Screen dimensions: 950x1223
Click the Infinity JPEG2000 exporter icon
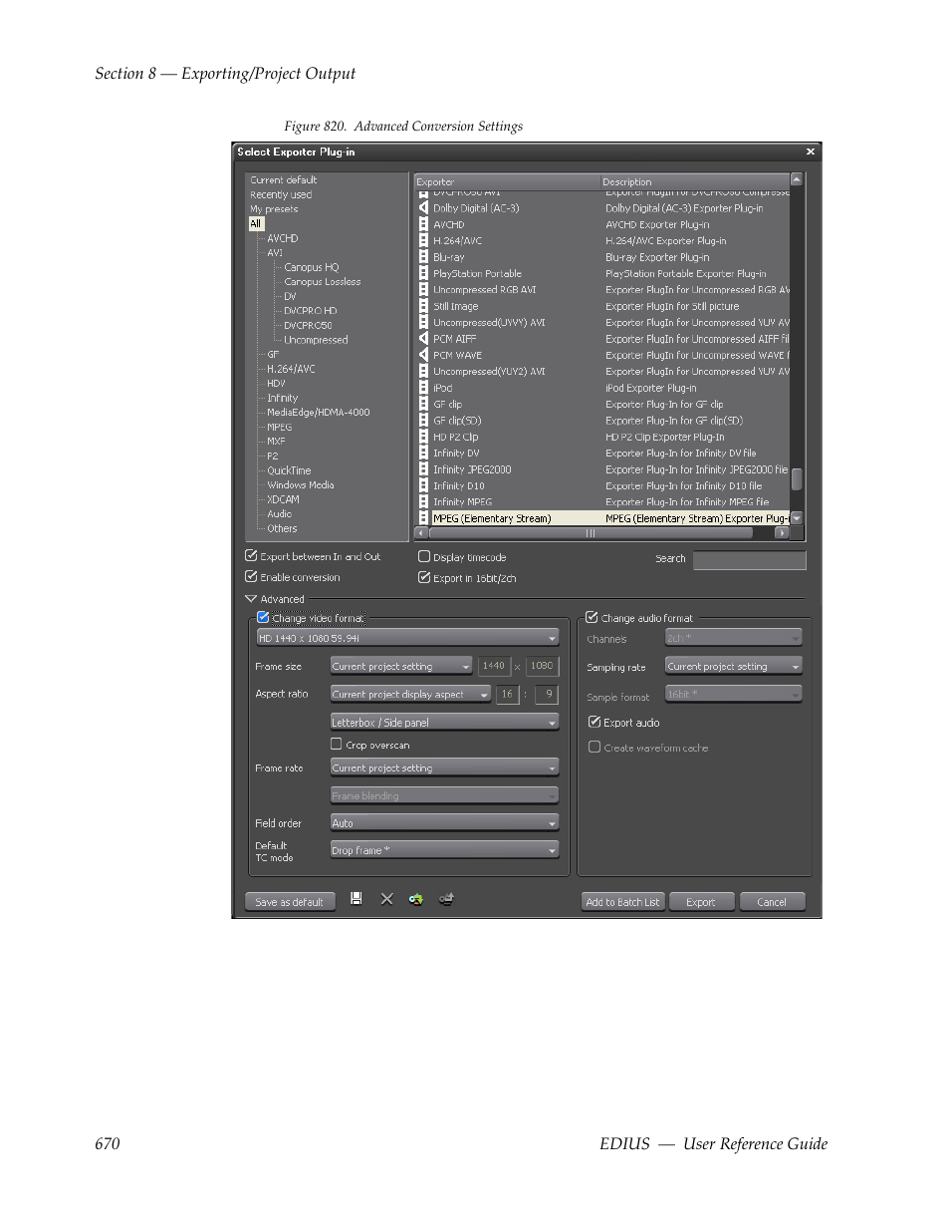[423, 469]
